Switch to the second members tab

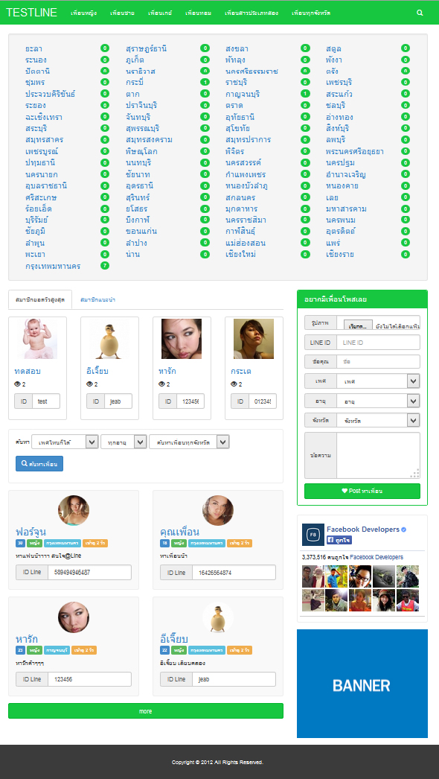pos(97,300)
